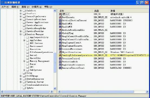Expand the SafeBoot key
This screenshot has height=98, width=150.
(21, 10)
